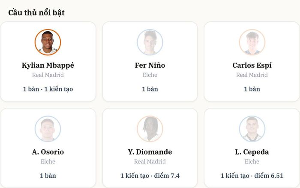The height and width of the screenshot is (188, 300).
Task: Open the Fer Niño name link
Action: [x=150, y=65]
